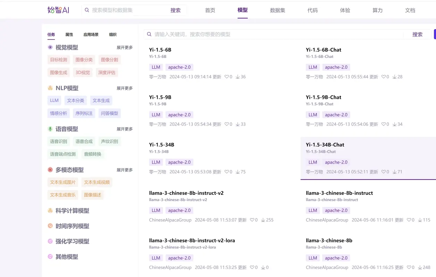436x277 pixels.
Task: Click the 语音模型 microphone icon
Action: pos(50,129)
